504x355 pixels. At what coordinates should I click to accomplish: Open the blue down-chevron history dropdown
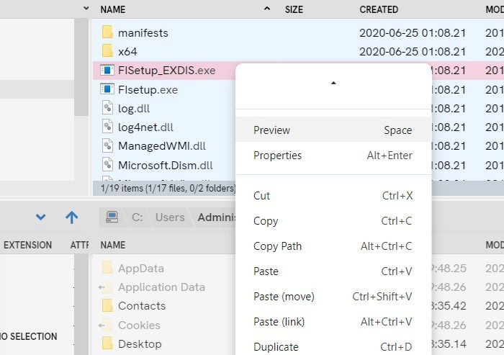pos(41,217)
